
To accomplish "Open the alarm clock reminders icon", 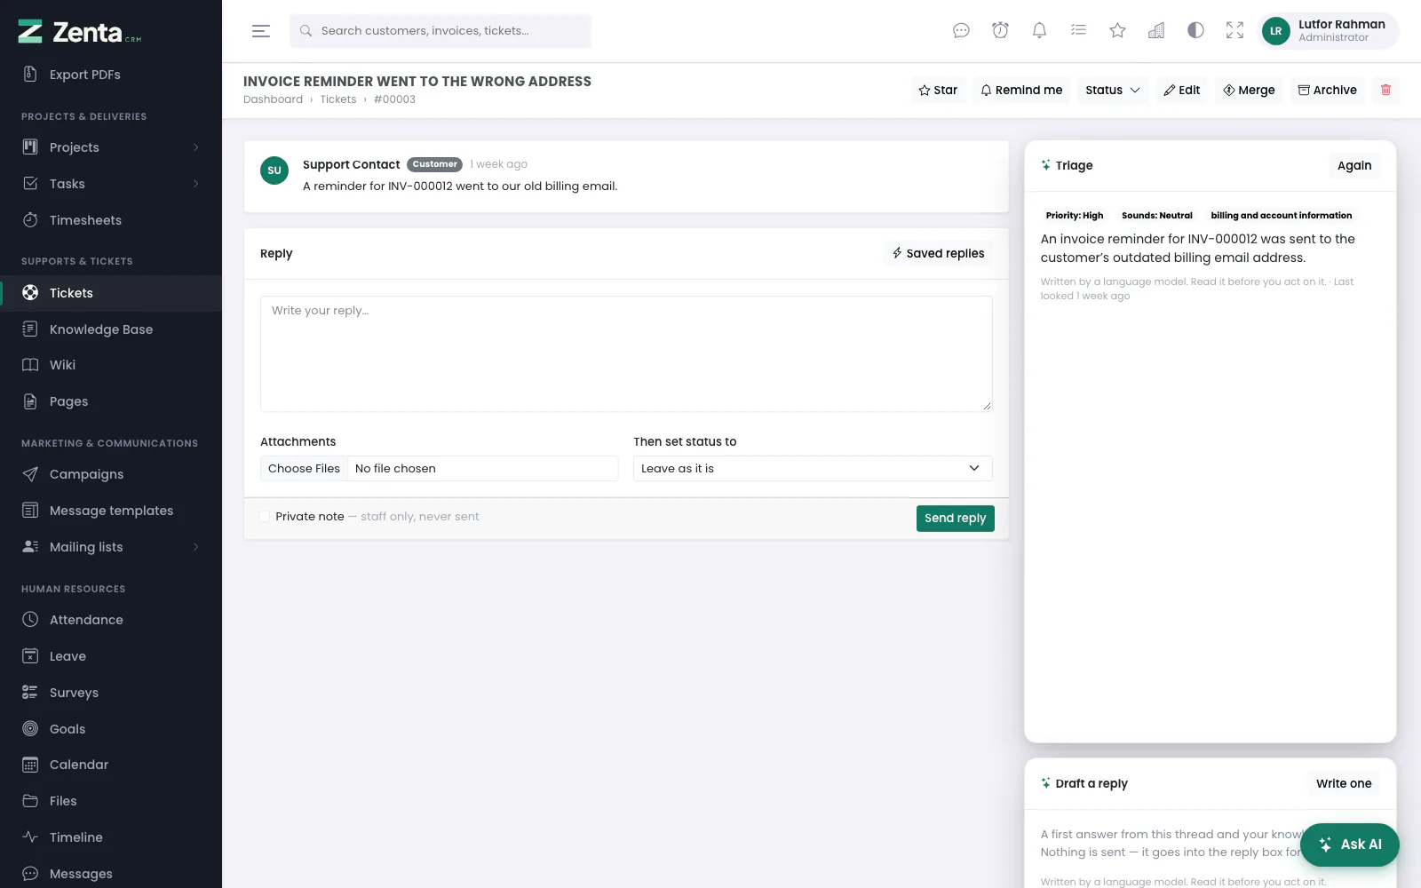I will [1000, 31].
